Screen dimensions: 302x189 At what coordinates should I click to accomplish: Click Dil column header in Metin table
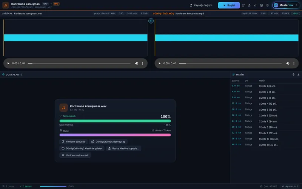click(x=246, y=81)
